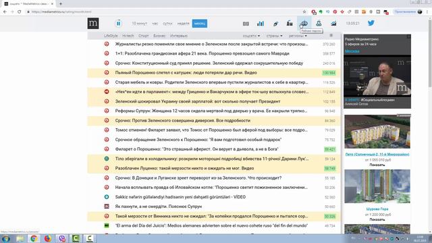Image resolution: width=432 pixels, height=243 pixels.
Task: Click the settings gear in filter bar
Action: [331, 35]
